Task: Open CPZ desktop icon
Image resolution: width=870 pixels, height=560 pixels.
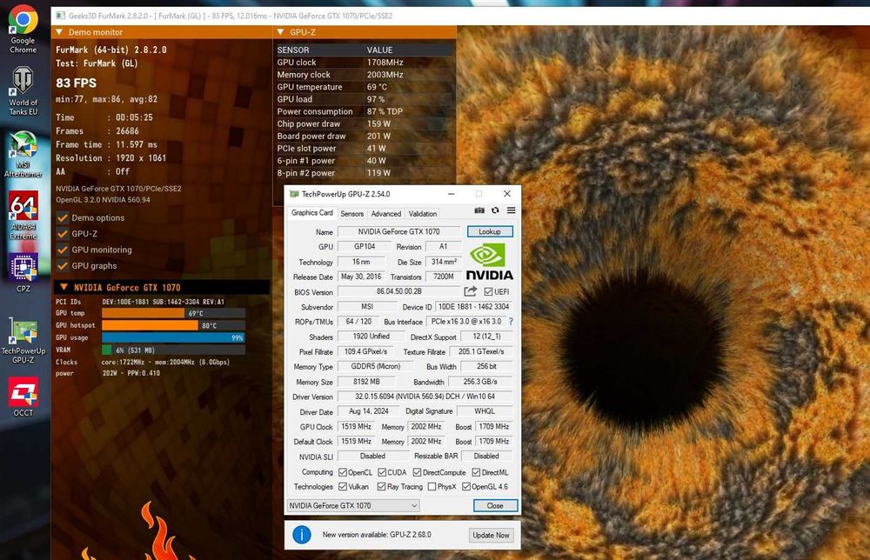Action: [x=23, y=273]
